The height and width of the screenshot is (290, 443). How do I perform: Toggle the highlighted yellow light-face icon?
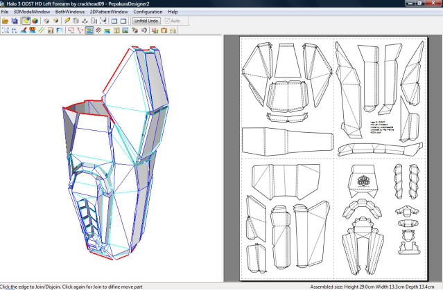[26, 21]
